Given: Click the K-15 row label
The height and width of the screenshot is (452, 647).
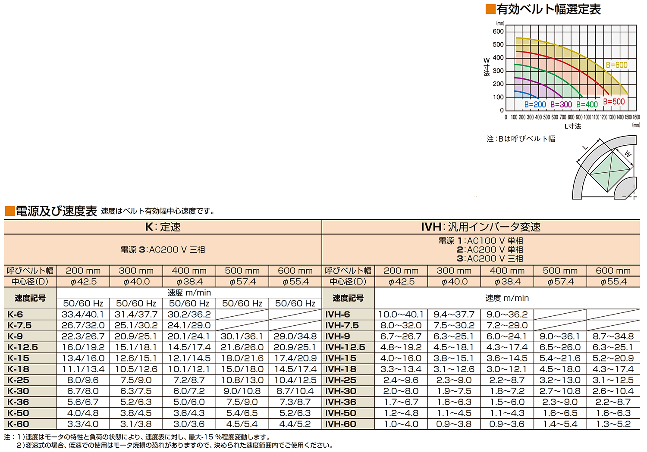Looking at the screenshot, I should click(x=30, y=358).
